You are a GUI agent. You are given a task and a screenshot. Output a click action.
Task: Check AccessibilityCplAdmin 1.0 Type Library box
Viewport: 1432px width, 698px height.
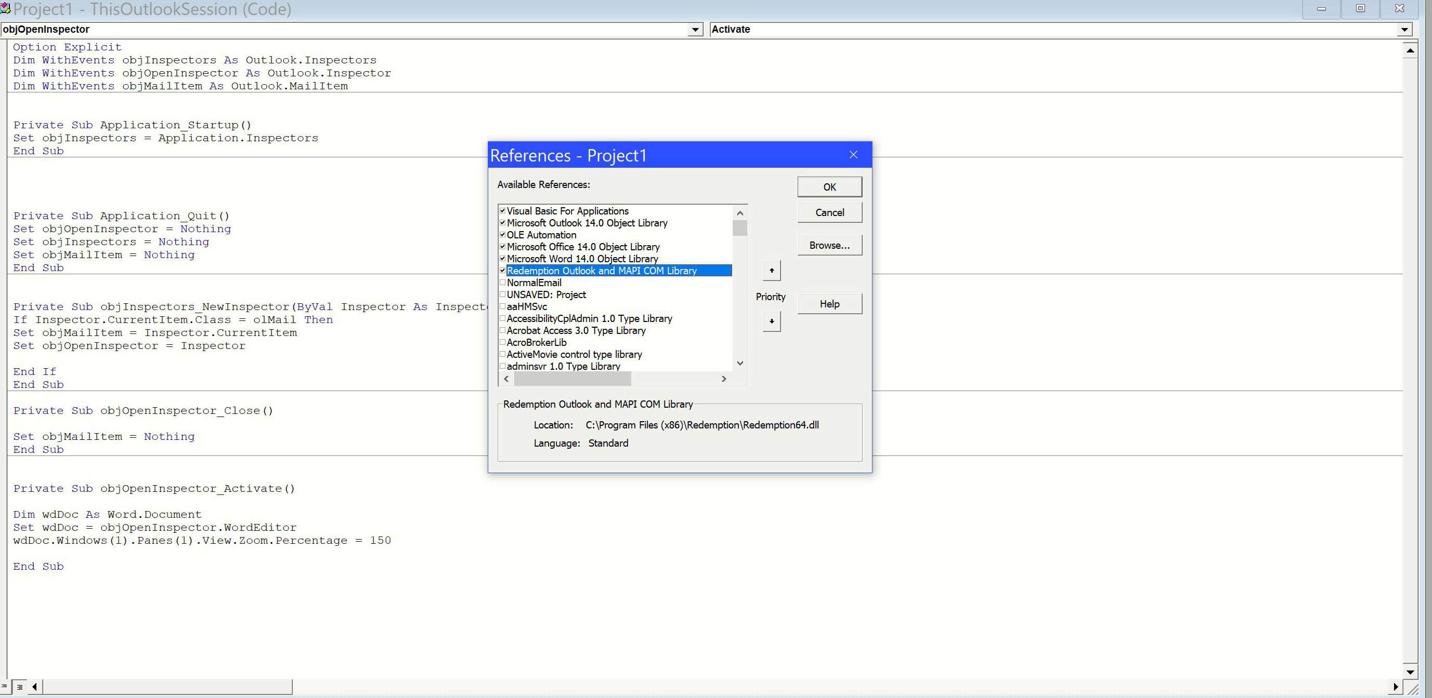point(502,318)
